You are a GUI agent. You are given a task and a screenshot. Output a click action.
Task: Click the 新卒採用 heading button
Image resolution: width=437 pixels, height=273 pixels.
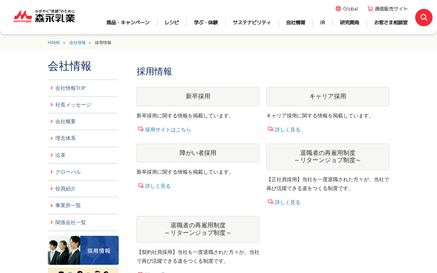[x=198, y=97]
